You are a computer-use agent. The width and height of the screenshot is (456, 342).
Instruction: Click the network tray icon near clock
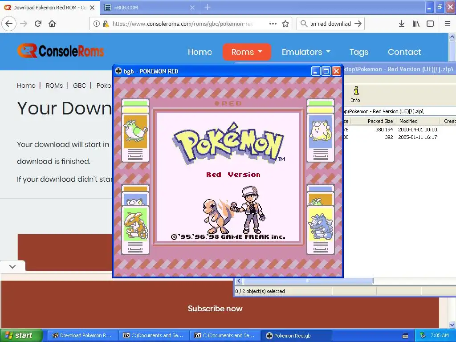pos(423,335)
